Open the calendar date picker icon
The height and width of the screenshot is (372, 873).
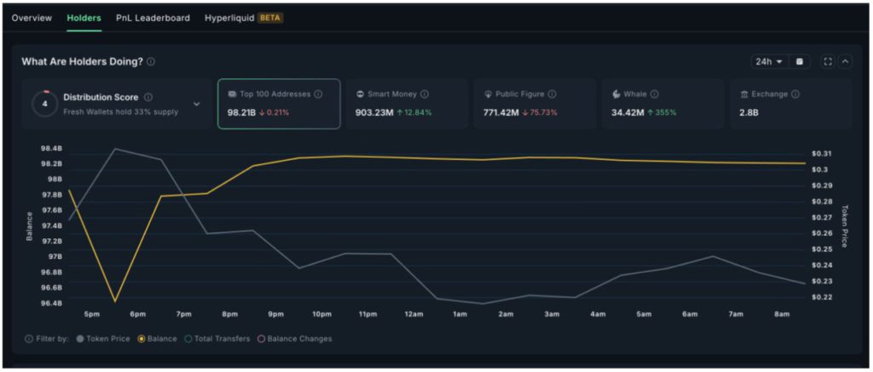799,61
